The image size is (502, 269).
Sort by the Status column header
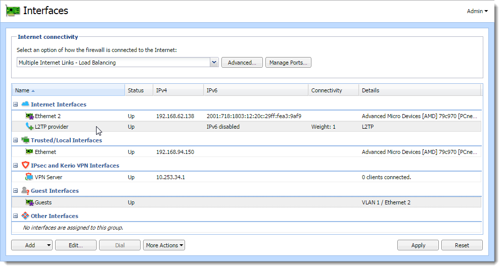[x=139, y=90]
